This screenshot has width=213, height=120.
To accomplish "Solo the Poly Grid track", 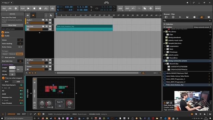I will 47,26.
